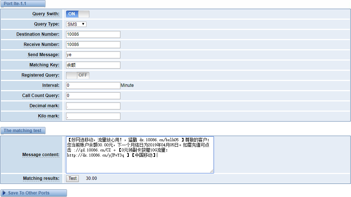Viewport: 351px width, 197px height.
Task: Click the Message content label
Action: (41, 155)
